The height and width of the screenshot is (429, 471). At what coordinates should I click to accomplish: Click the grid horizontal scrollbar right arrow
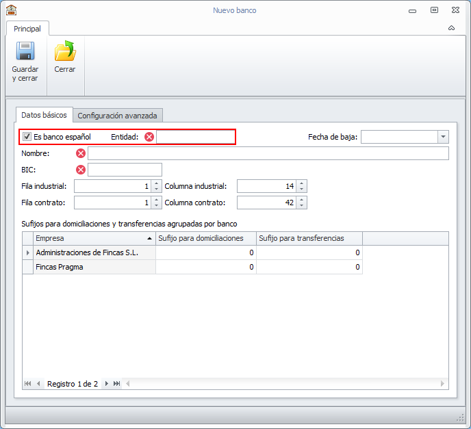(442, 383)
